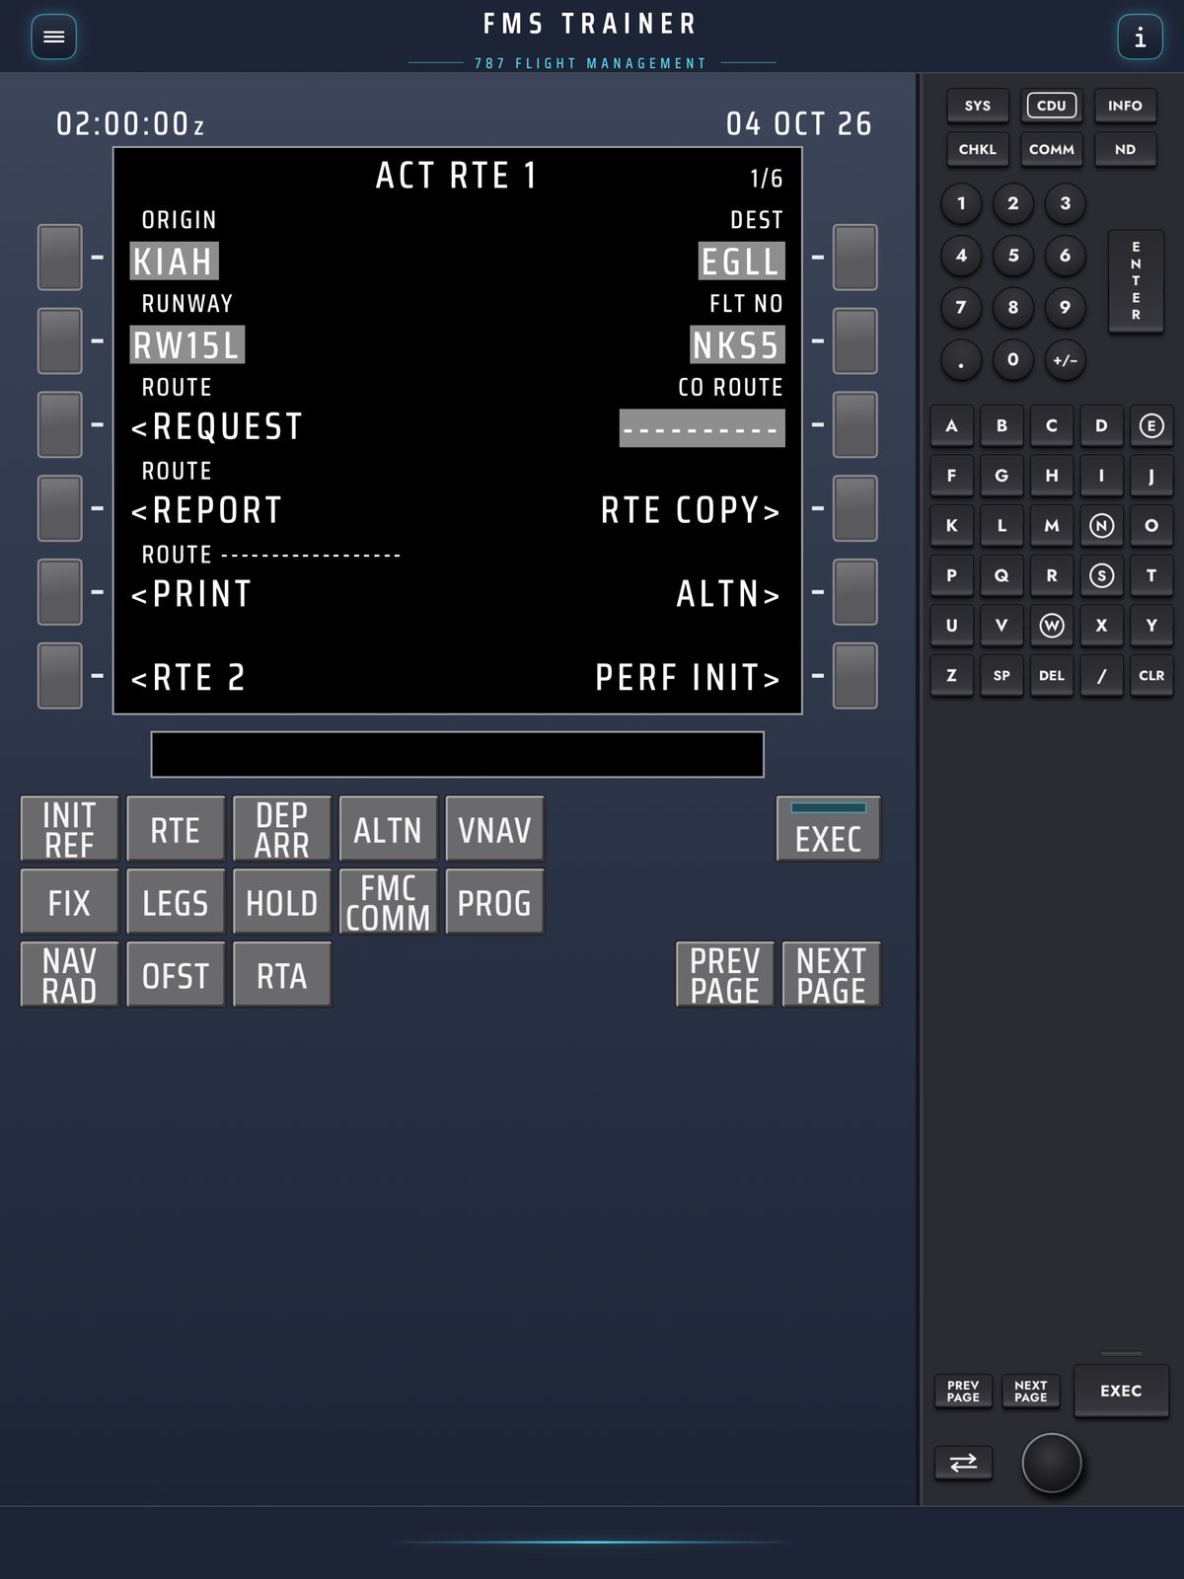Screen dimensions: 1184x1579
Task: Click the large PREV PAGE key
Action: [x=725, y=975]
